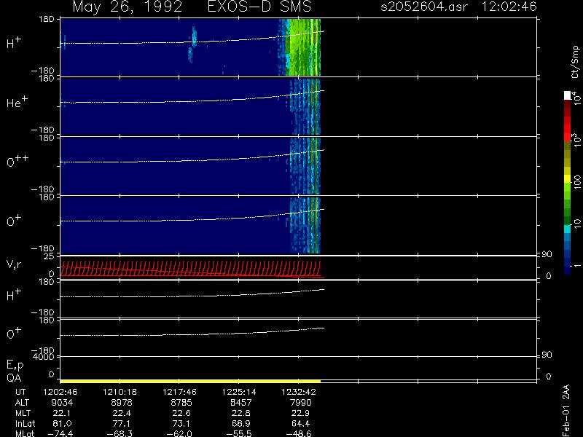Screen dimensions: 583x437
Task: Click the '4000' axis label of E,p panel
Action: (43, 357)
